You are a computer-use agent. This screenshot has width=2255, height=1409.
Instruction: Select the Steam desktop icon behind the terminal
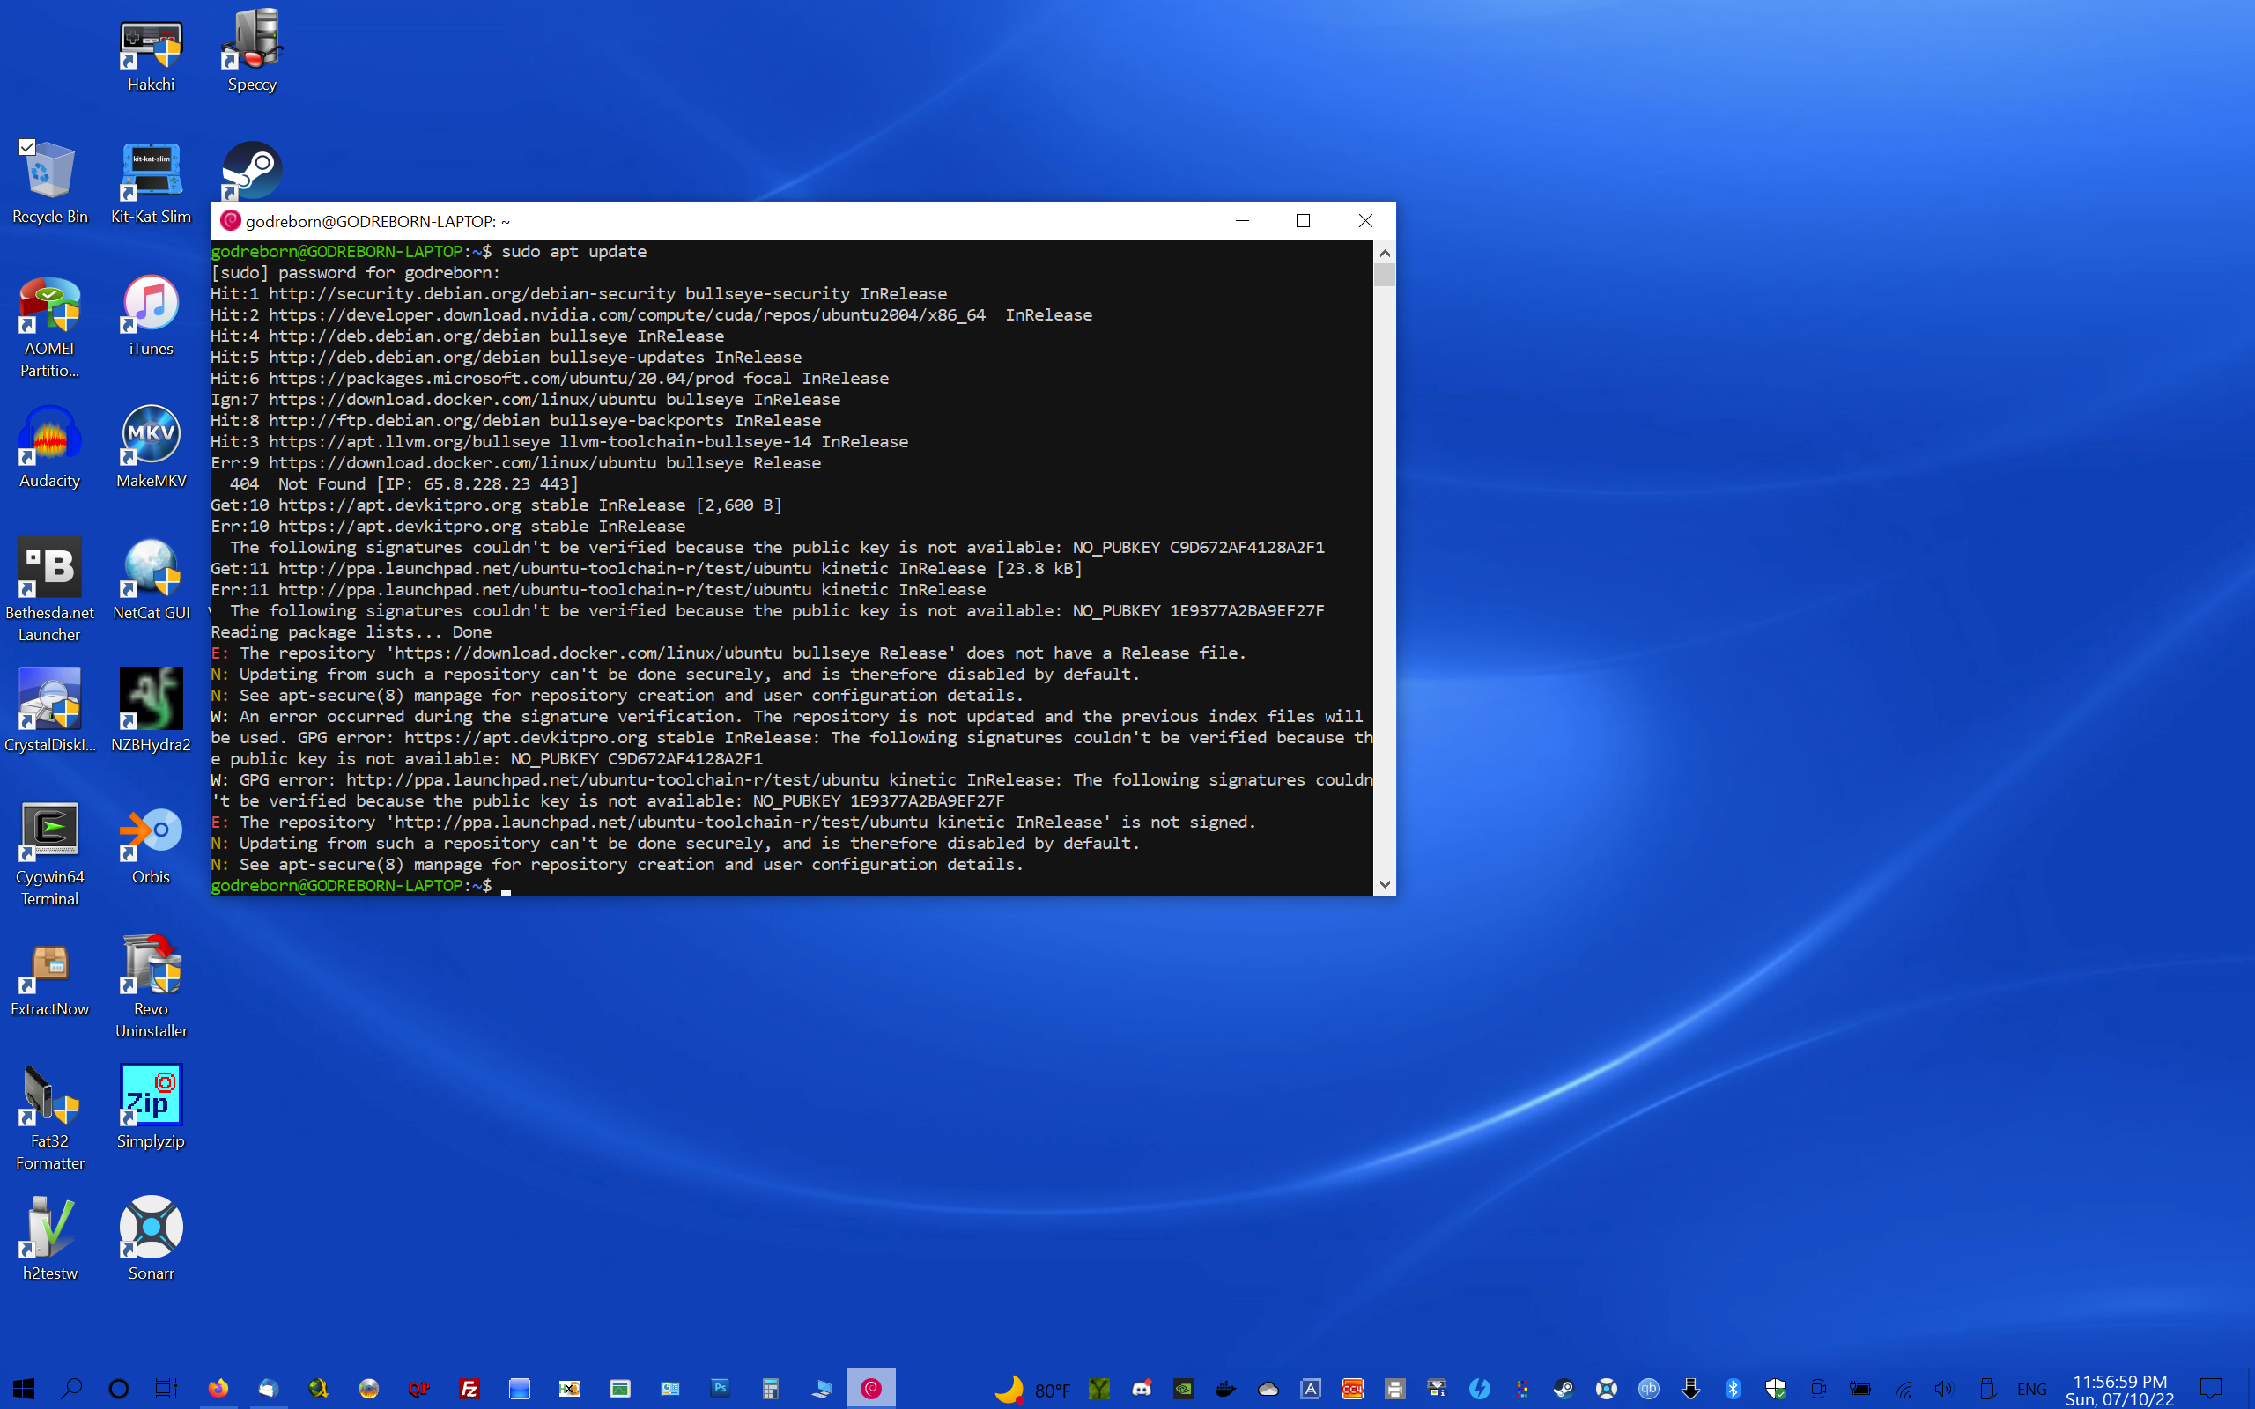[251, 170]
